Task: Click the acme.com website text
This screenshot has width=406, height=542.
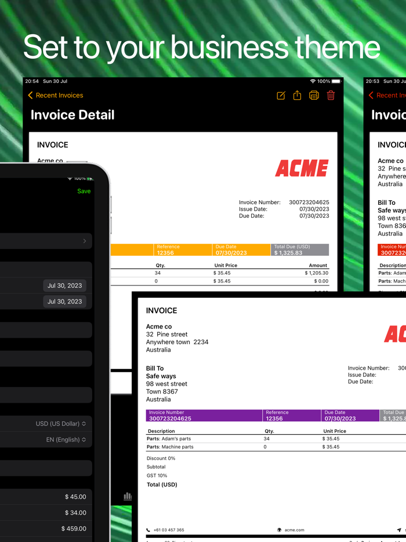Action: [295, 530]
